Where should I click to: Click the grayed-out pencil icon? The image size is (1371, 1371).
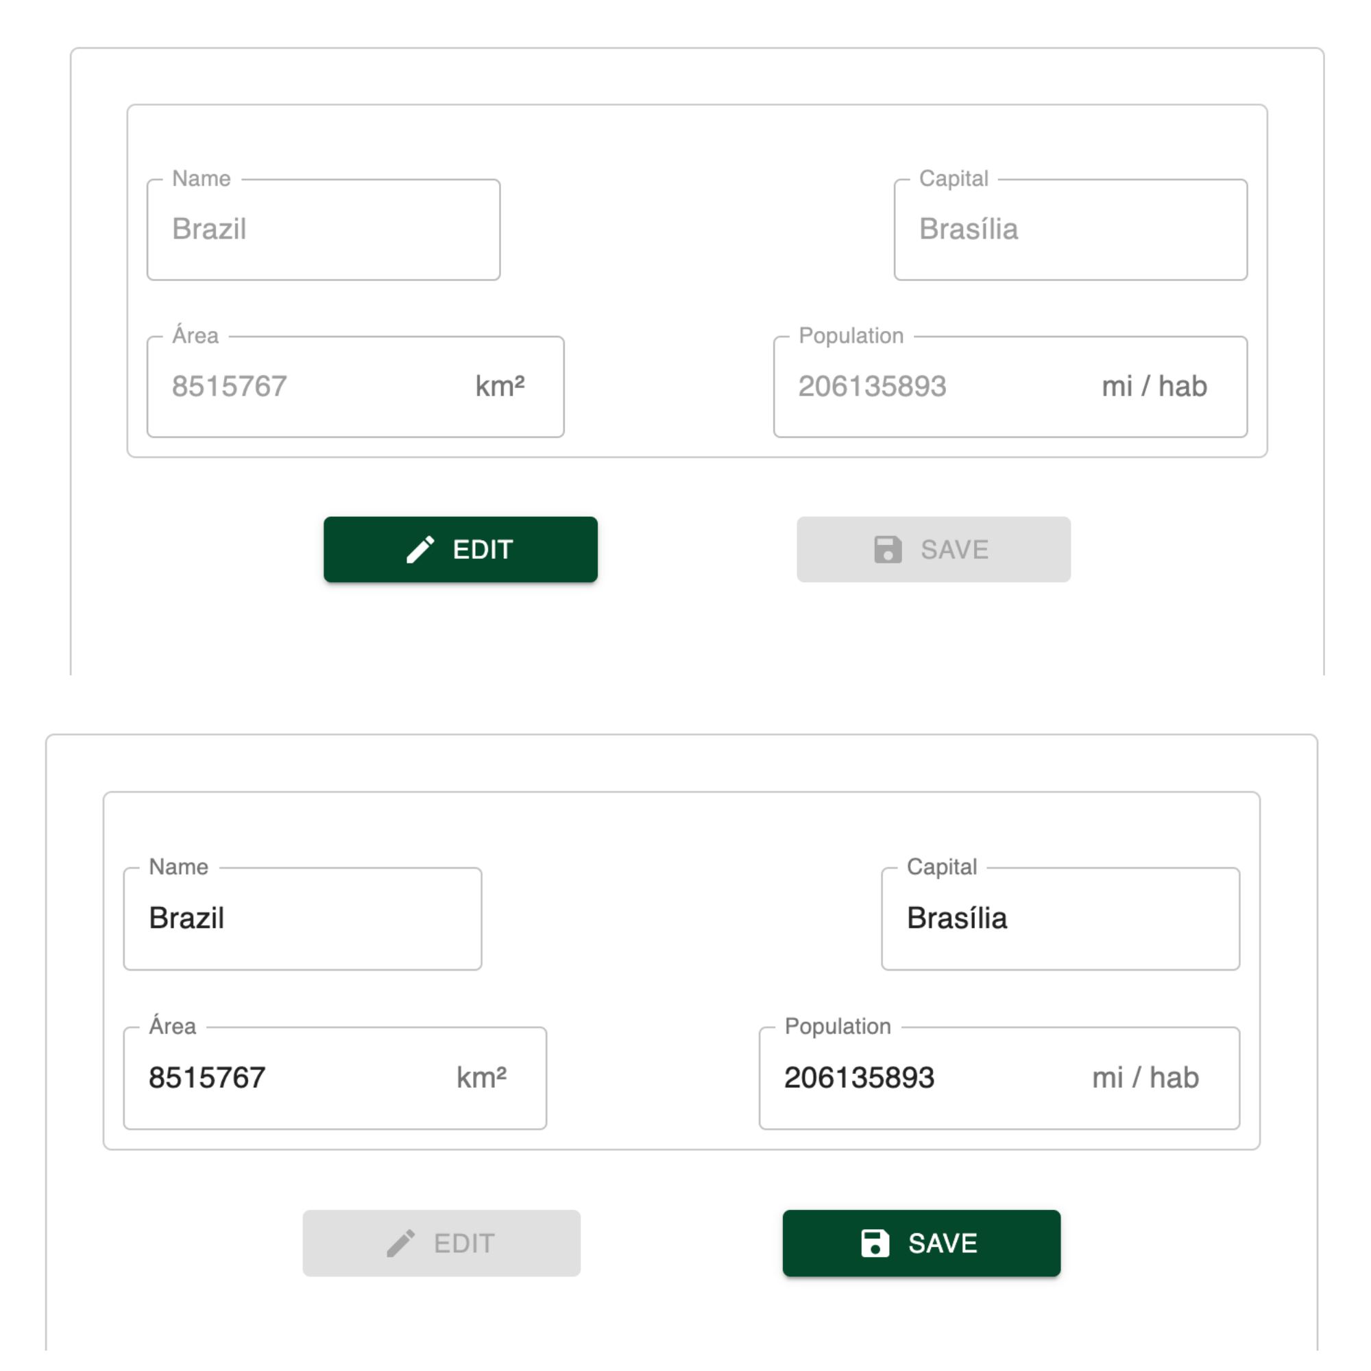[401, 1243]
